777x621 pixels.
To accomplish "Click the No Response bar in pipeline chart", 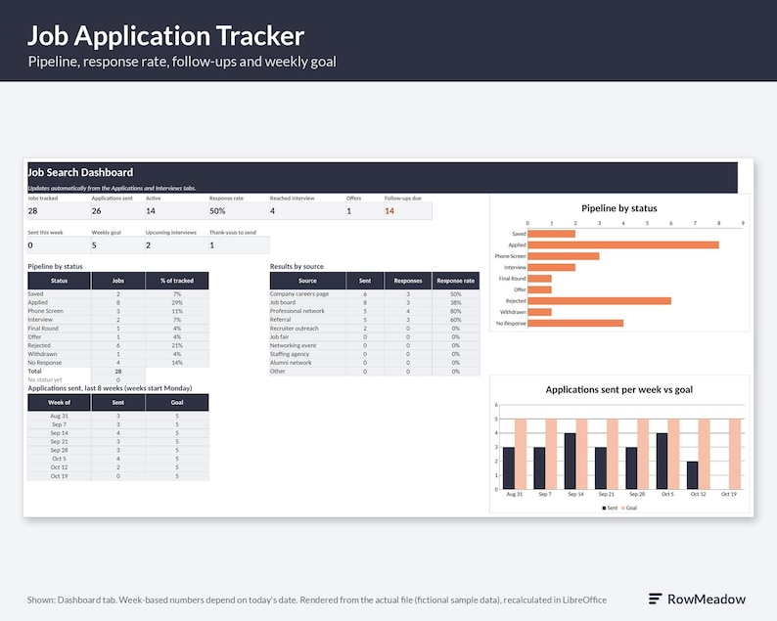I will (575, 324).
